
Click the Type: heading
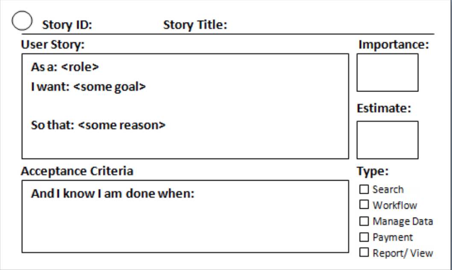(x=373, y=171)
